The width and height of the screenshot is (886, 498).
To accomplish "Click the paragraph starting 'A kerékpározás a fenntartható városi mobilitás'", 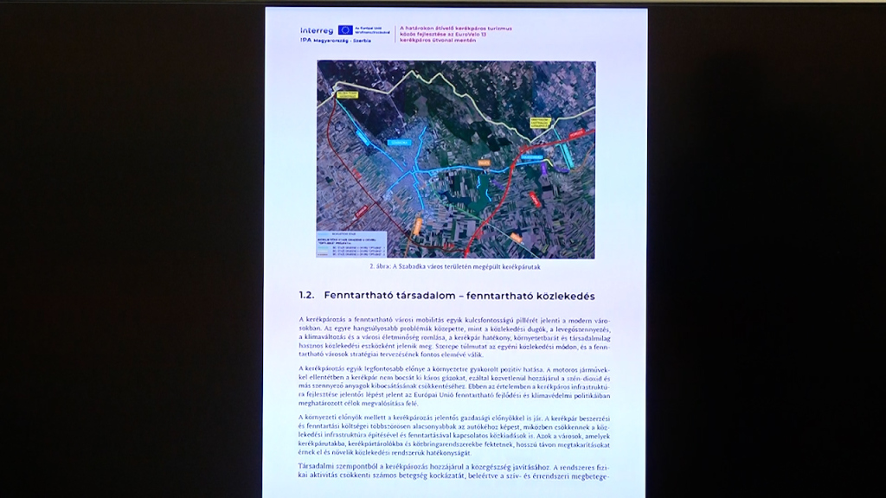I will point(454,337).
